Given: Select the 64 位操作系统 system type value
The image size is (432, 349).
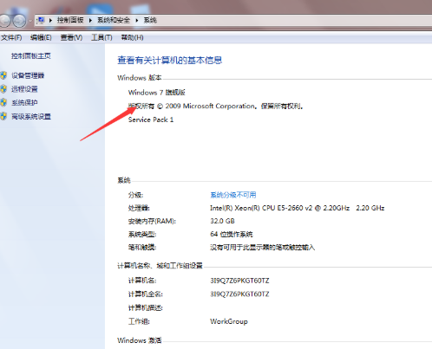Looking at the screenshot, I should (x=232, y=234).
